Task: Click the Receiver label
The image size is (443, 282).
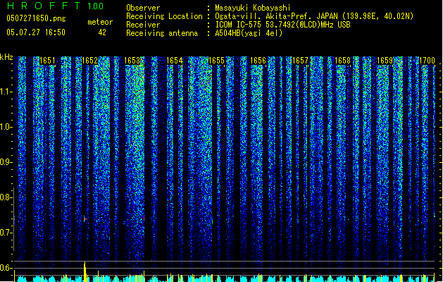Action: click(x=143, y=25)
